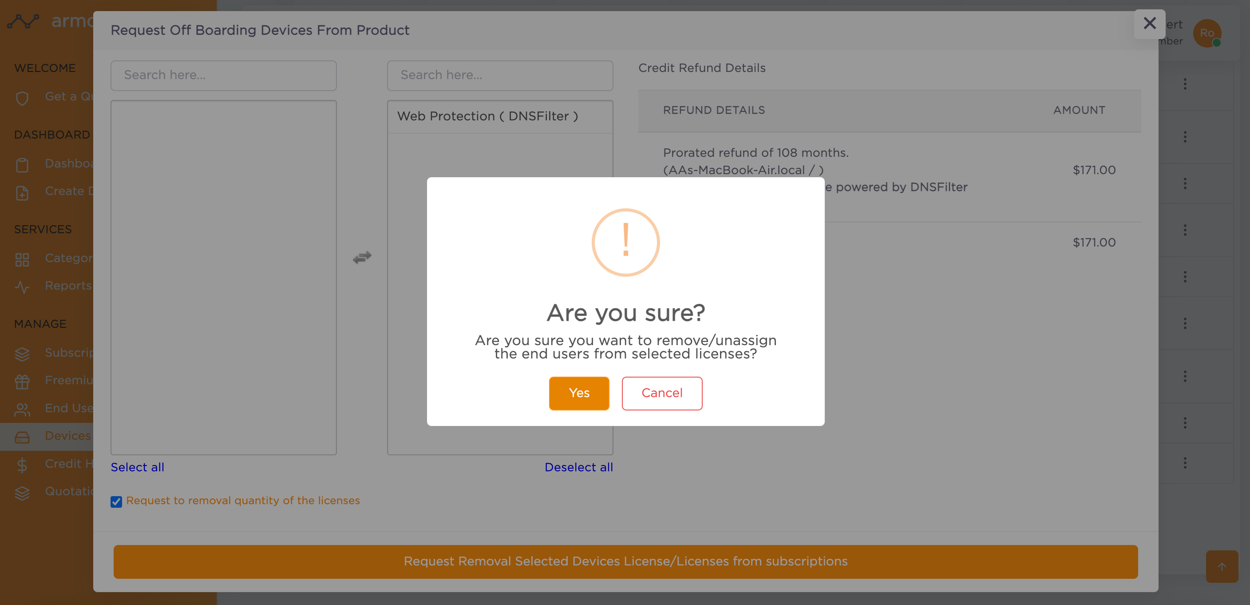The width and height of the screenshot is (1250, 605).
Task: Click the swap arrows transfer icon
Action: coord(362,257)
